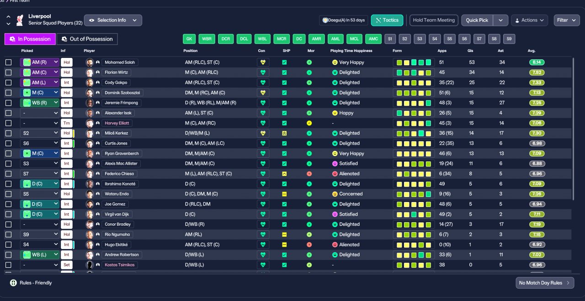This screenshot has width=585, height=301.
Task: Click Hold Team Meeting
Action: [x=434, y=20]
